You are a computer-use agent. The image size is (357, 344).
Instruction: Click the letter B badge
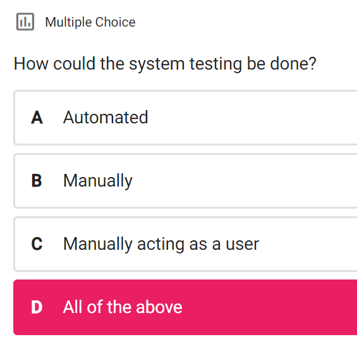(37, 181)
